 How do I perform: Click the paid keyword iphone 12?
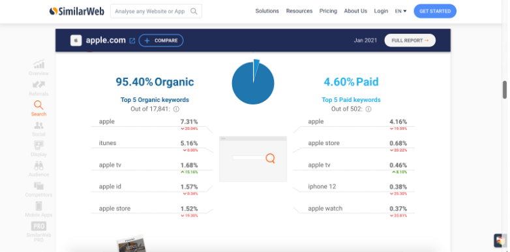pos(322,187)
